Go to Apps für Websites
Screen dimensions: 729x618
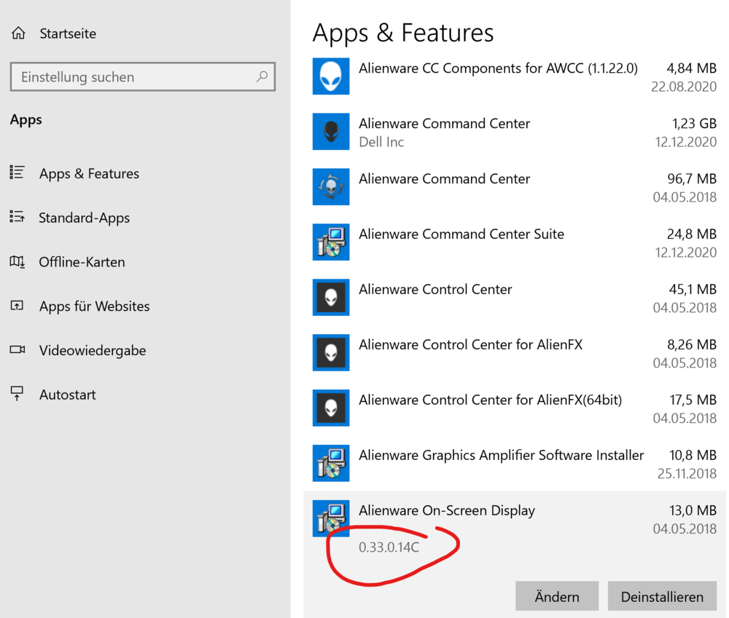point(94,306)
